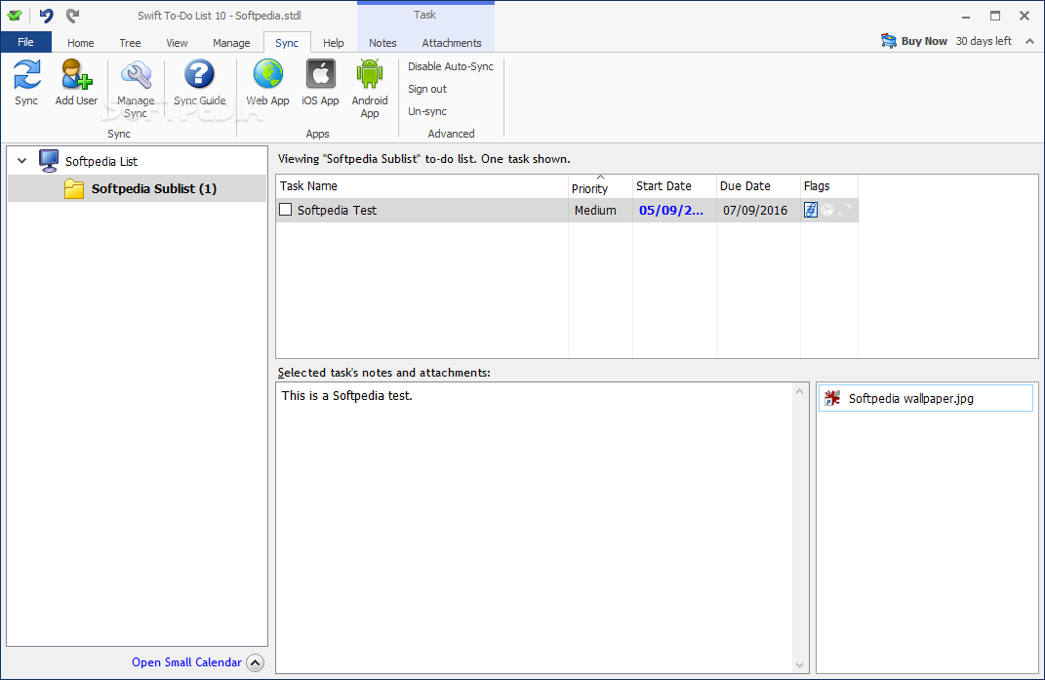Click the 30 days left trial text
The width and height of the screenshot is (1045, 680).
pos(984,41)
